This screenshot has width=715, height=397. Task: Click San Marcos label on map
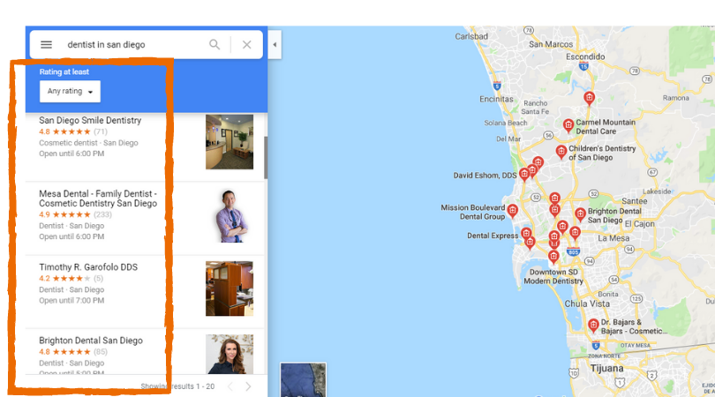[551, 44]
